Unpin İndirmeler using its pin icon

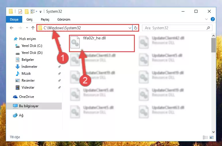pyautogui.click(x=59, y=67)
